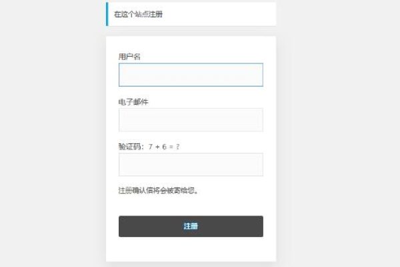Image resolution: width=400 pixels, height=267 pixels.
Task: Click the 注册确认信将会被寄给您 message
Action: [x=159, y=190]
